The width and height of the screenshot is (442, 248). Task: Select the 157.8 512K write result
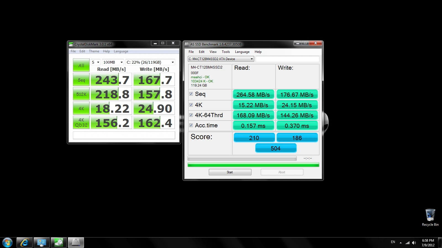point(154,94)
